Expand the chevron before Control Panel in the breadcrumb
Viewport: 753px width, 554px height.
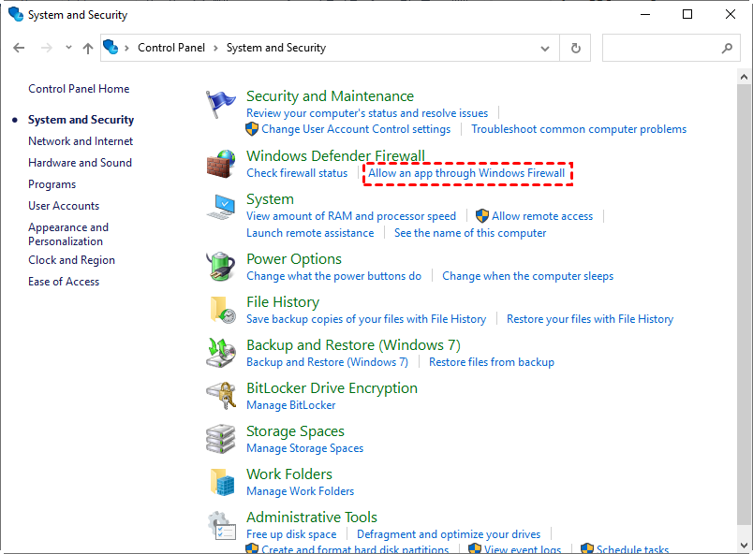click(126, 48)
